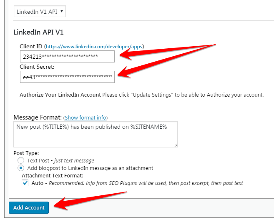Viewport: 274px width, 222px height.
Task: Click the LinkedIn API V1 heading
Action: [38, 32]
